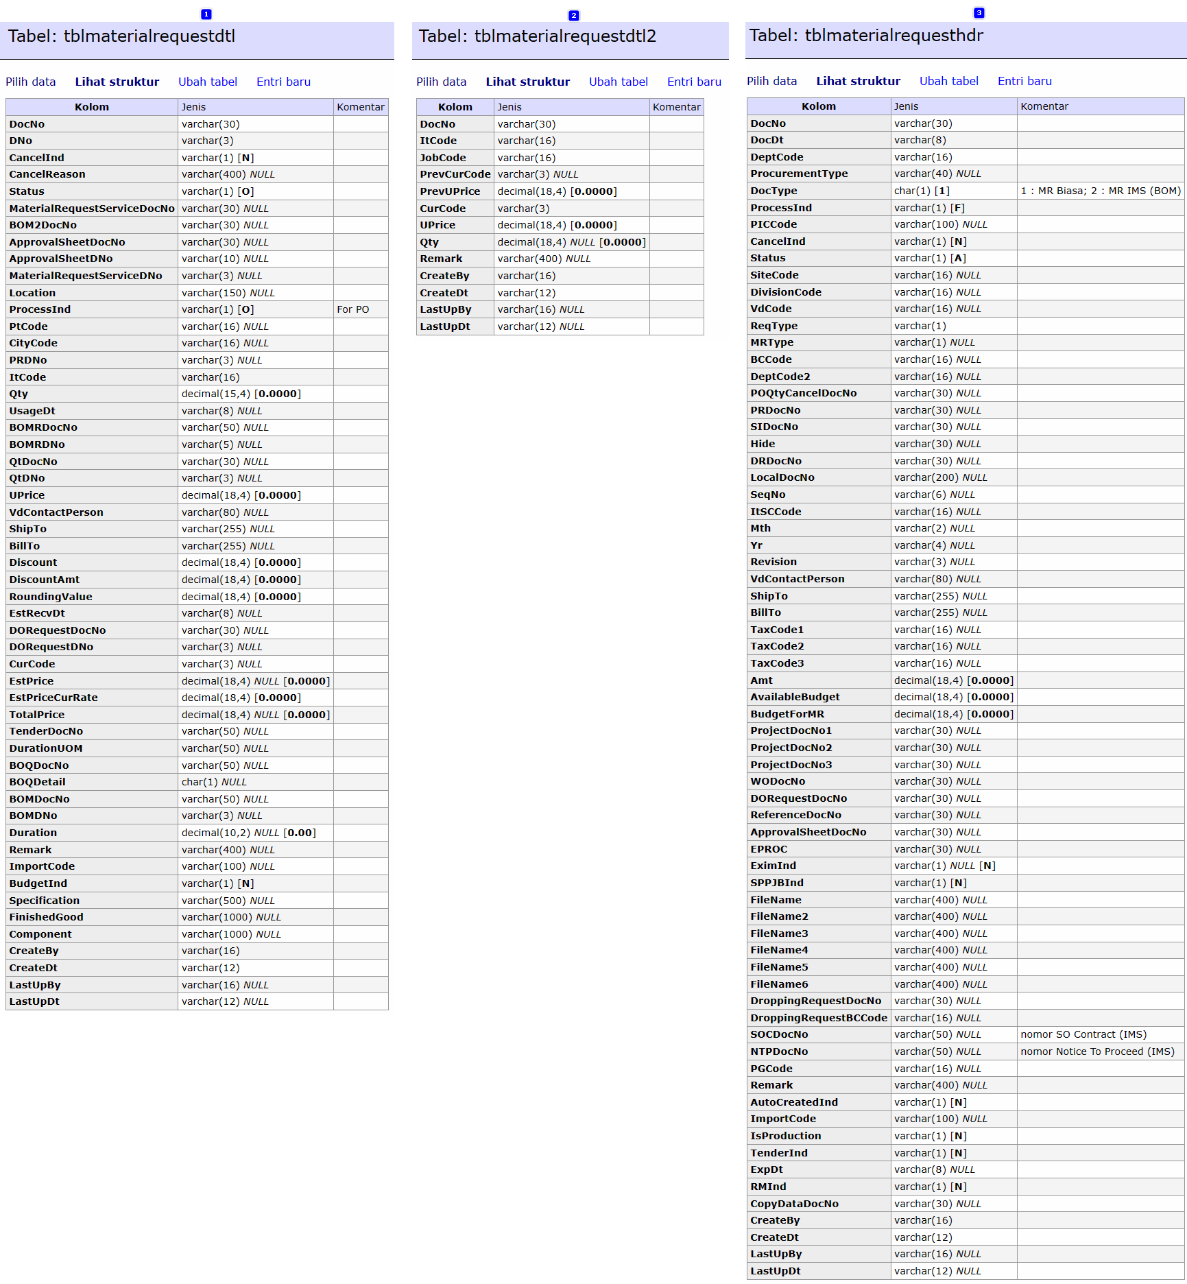Open Ubah tabel for tblmaterialrequestdtl2

click(x=619, y=82)
